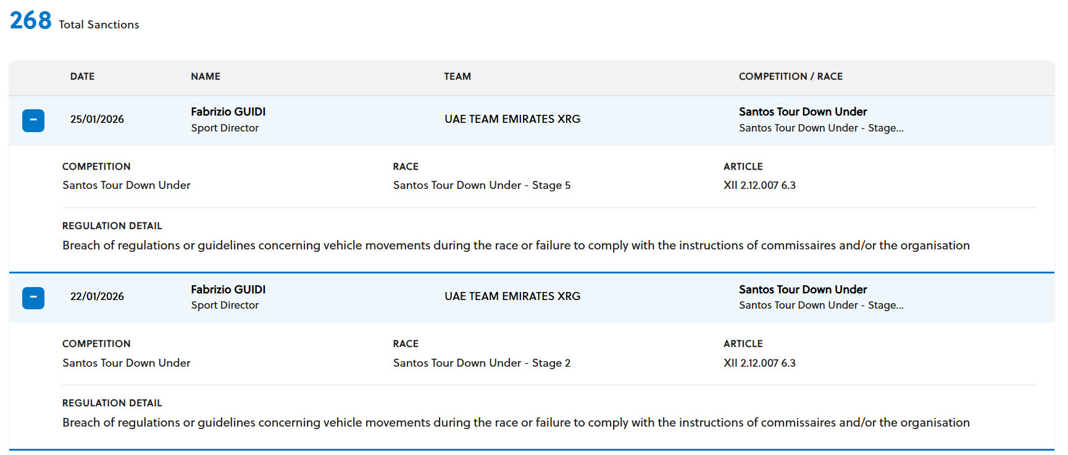Click the DATE column header

point(82,77)
